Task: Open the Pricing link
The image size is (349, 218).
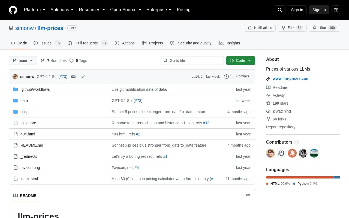Action: tap(183, 10)
